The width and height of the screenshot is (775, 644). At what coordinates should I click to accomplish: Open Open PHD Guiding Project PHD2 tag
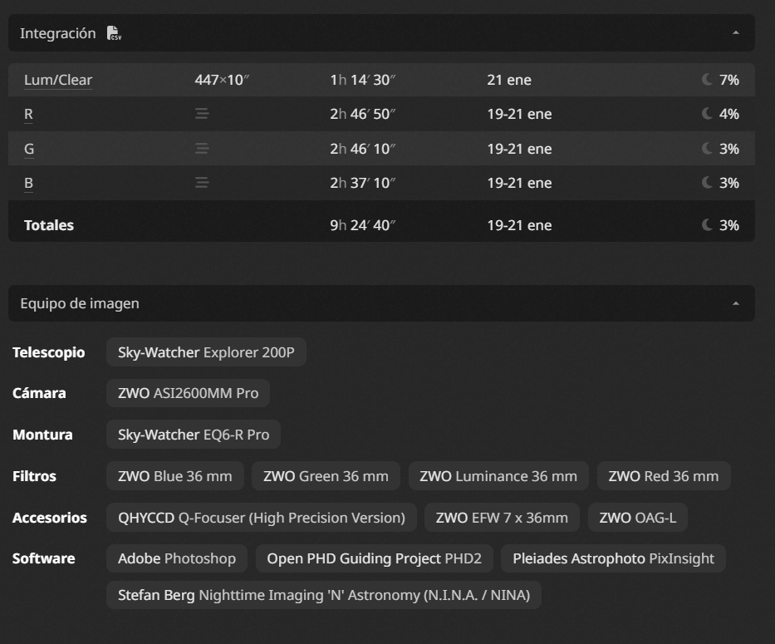click(374, 558)
